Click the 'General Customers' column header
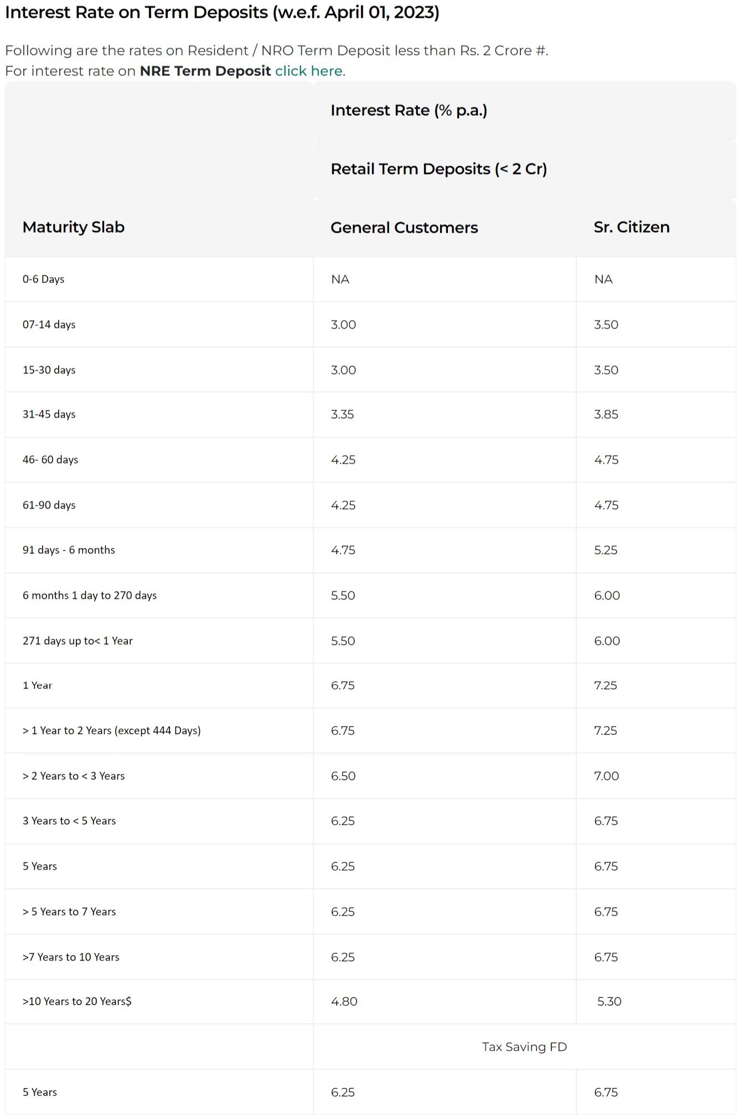This screenshot has width=738, height=1118. coord(404,228)
